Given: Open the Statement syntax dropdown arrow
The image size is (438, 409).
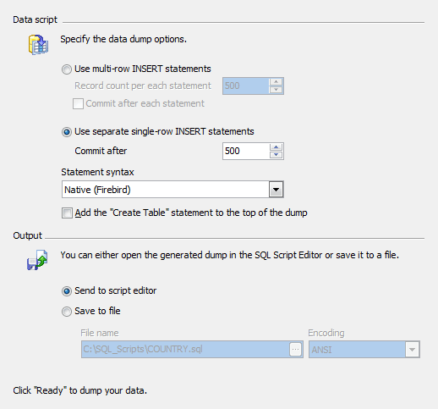Looking at the screenshot, I should click(x=276, y=190).
